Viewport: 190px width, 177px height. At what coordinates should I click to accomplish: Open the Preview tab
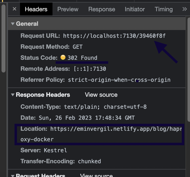pos(68,9)
